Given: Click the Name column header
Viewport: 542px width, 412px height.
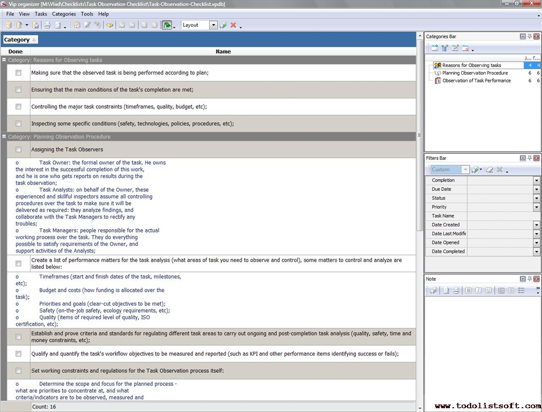Looking at the screenshot, I should (x=223, y=51).
